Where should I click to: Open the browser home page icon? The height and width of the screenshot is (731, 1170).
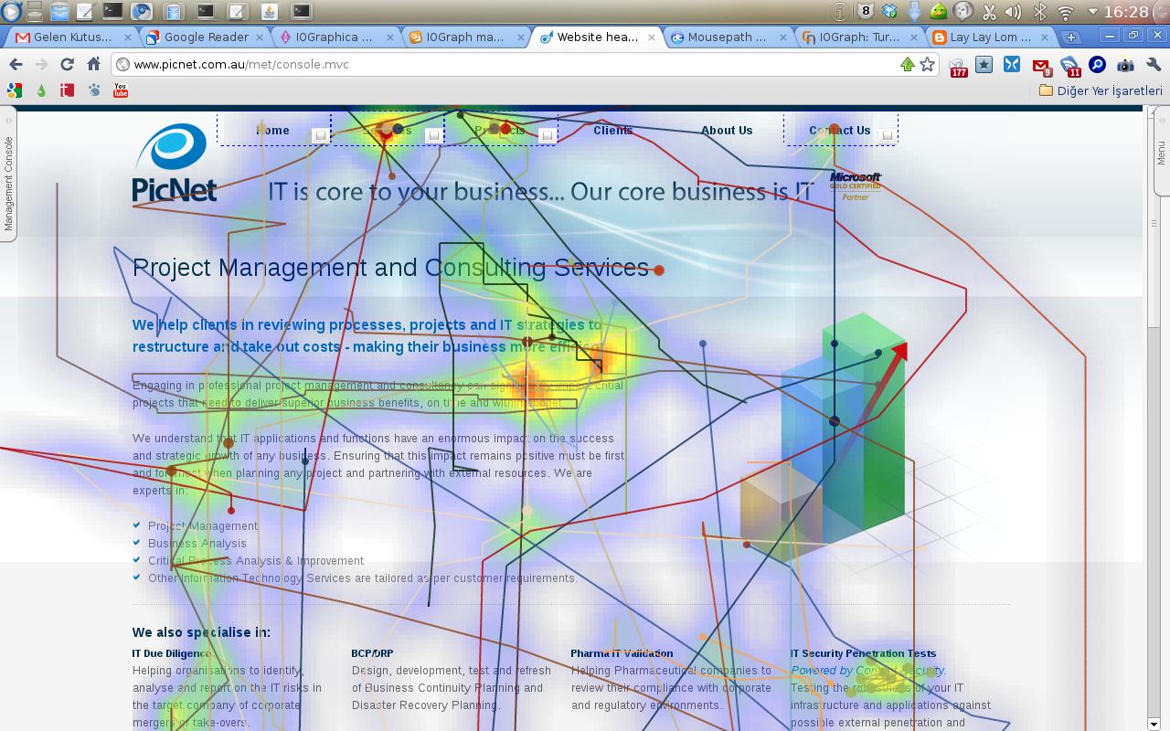(x=93, y=64)
